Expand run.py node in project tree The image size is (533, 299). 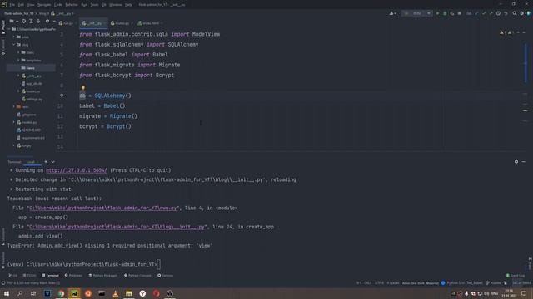click(x=14, y=146)
